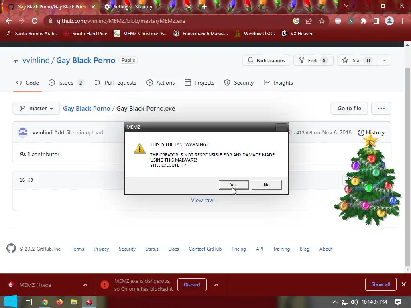Open a new browser tab

click(x=204, y=7)
